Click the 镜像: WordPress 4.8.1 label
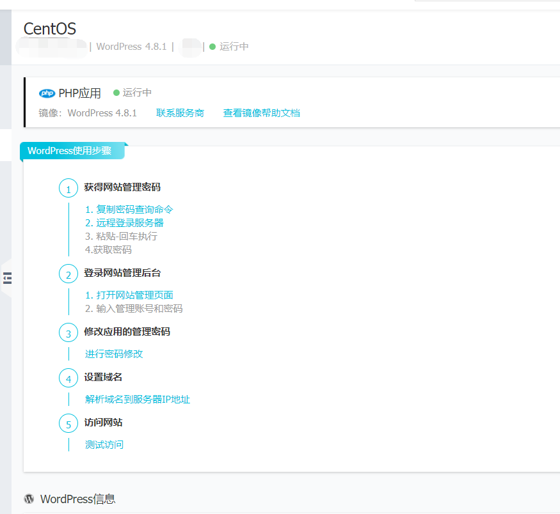Screen dimensions: 560x514 (x=88, y=113)
